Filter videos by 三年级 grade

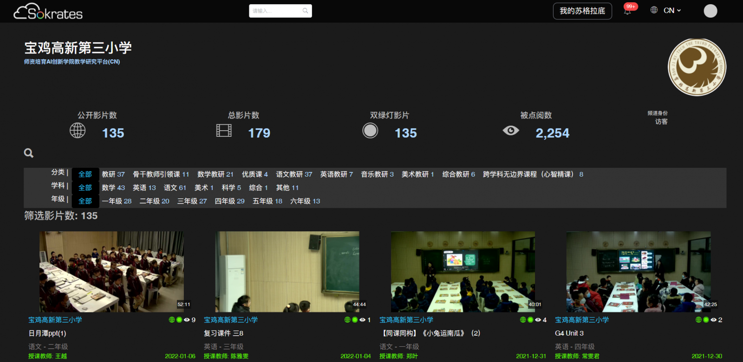(x=192, y=201)
